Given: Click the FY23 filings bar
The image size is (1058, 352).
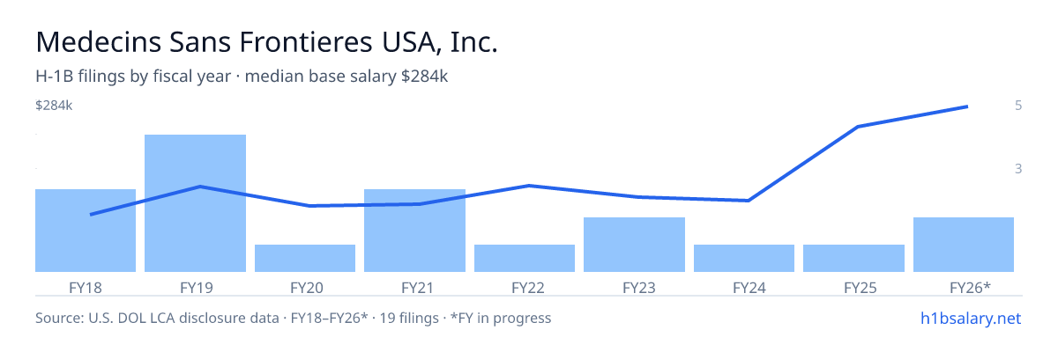Looking at the screenshot, I should pyautogui.click(x=634, y=245).
